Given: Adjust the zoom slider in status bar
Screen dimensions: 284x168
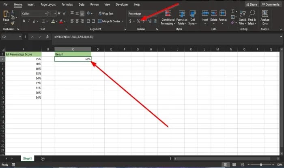Looking at the screenshot, I should point(261,165).
